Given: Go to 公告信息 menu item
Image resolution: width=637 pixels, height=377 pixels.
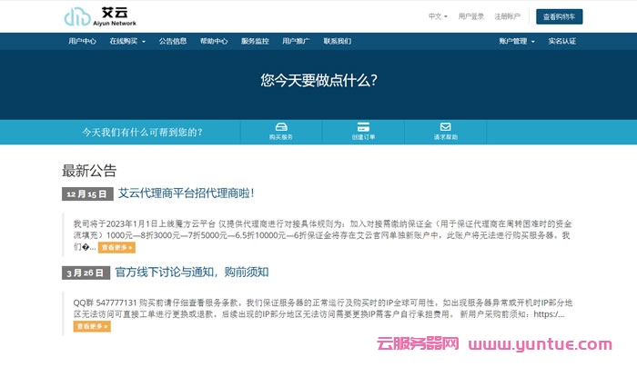Looking at the screenshot, I should click(x=173, y=41).
